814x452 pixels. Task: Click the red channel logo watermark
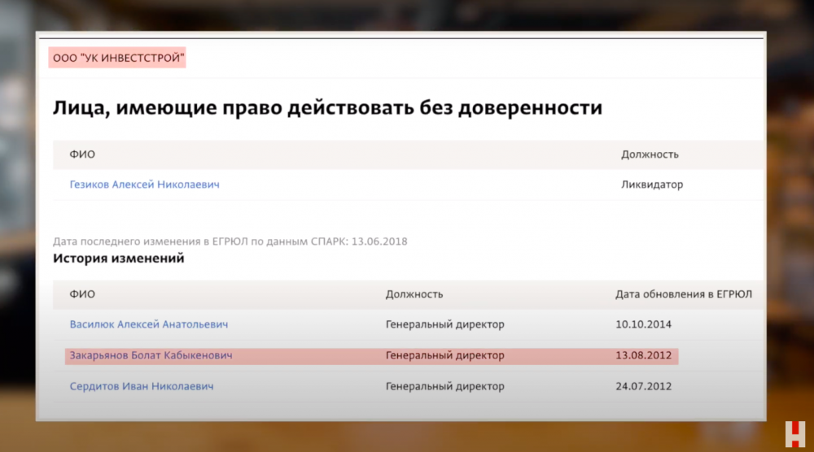click(794, 433)
